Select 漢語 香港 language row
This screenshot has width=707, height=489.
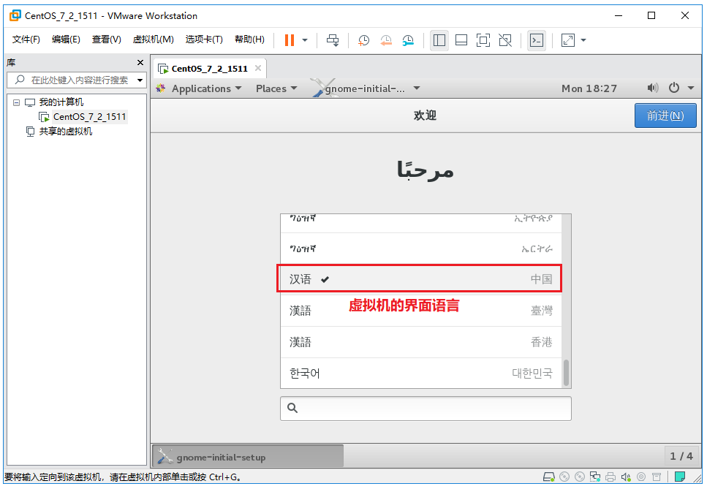click(420, 342)
